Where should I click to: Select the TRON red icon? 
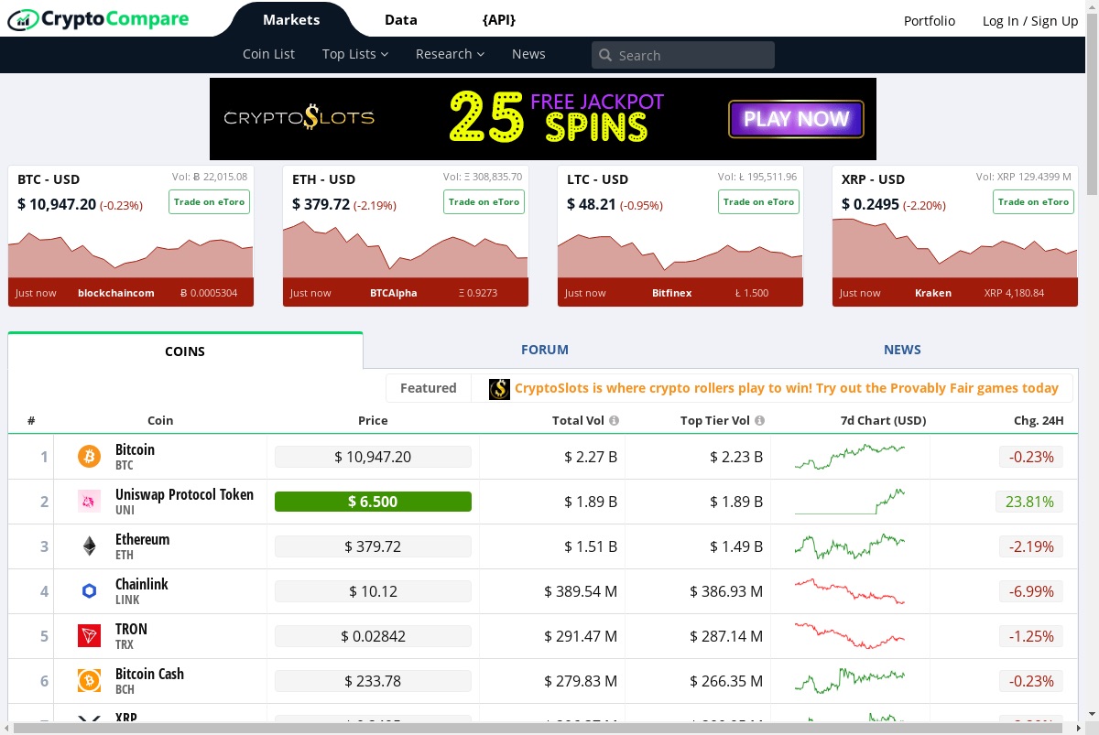pos(89,635)
